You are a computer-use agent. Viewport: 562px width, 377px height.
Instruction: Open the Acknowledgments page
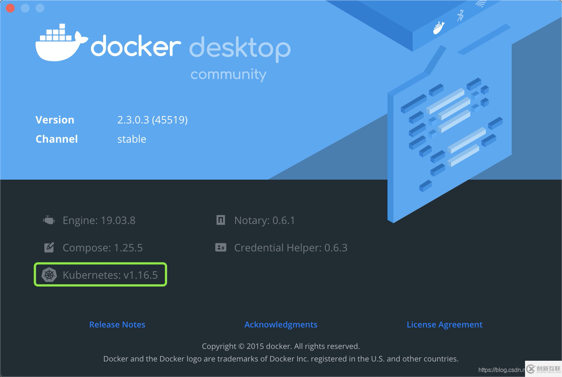click(x=281, y=325)
